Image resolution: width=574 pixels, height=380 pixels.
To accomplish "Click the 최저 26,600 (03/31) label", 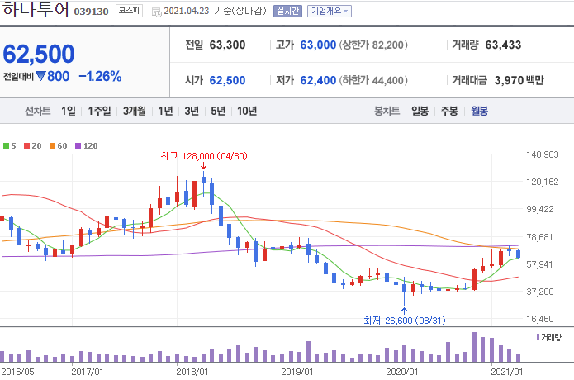I will (404, 321).
